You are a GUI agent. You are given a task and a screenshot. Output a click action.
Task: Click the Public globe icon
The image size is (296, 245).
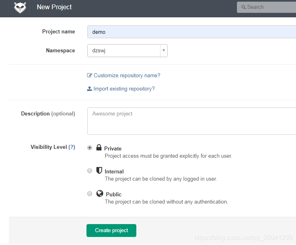click(100, 194)
